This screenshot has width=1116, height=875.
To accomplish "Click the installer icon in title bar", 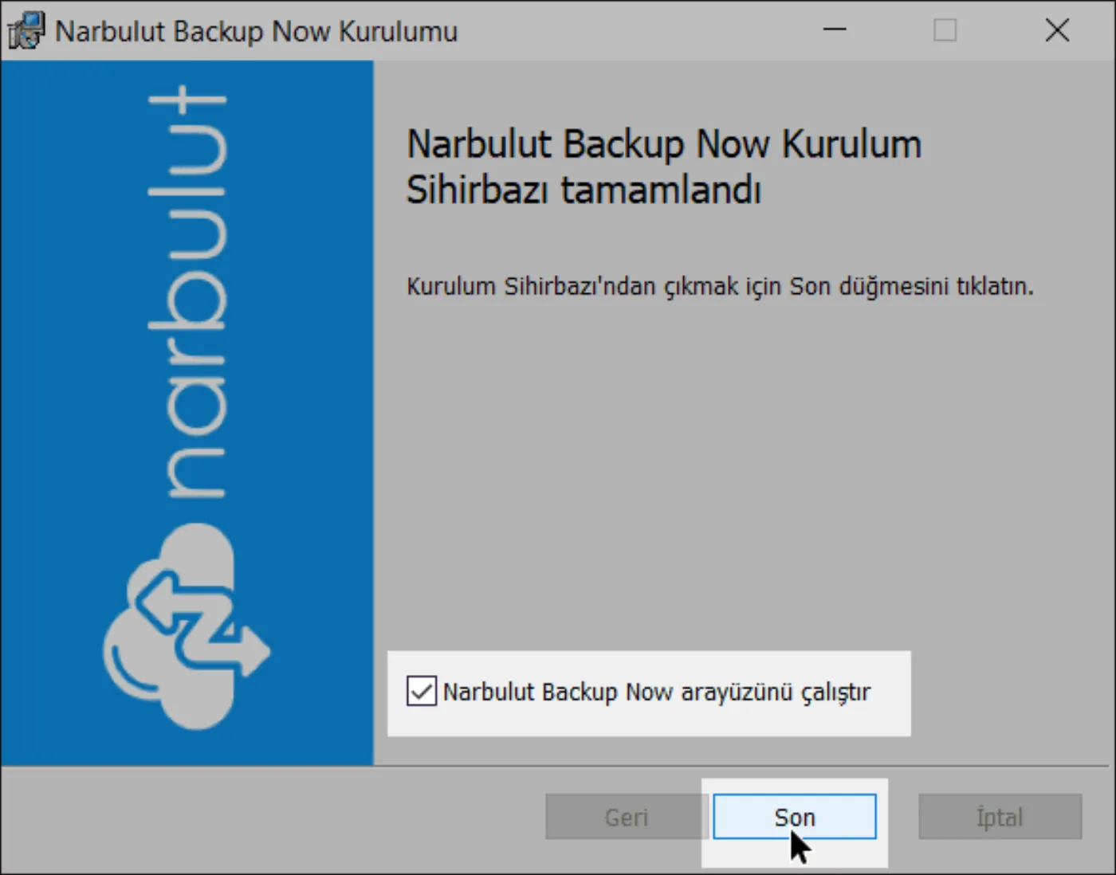I will [26, 30].
